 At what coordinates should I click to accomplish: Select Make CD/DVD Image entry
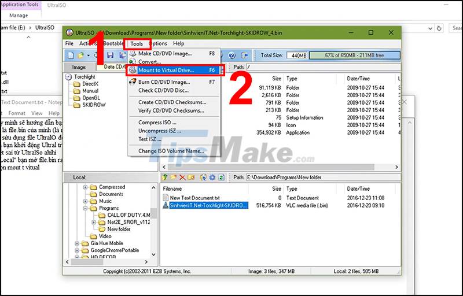(x=175, y=53)
